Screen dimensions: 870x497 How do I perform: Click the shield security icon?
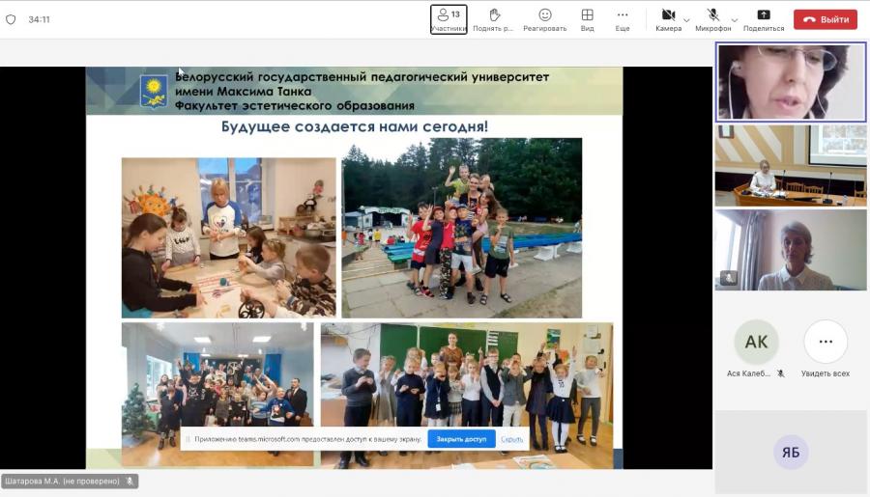coord(11,19)
